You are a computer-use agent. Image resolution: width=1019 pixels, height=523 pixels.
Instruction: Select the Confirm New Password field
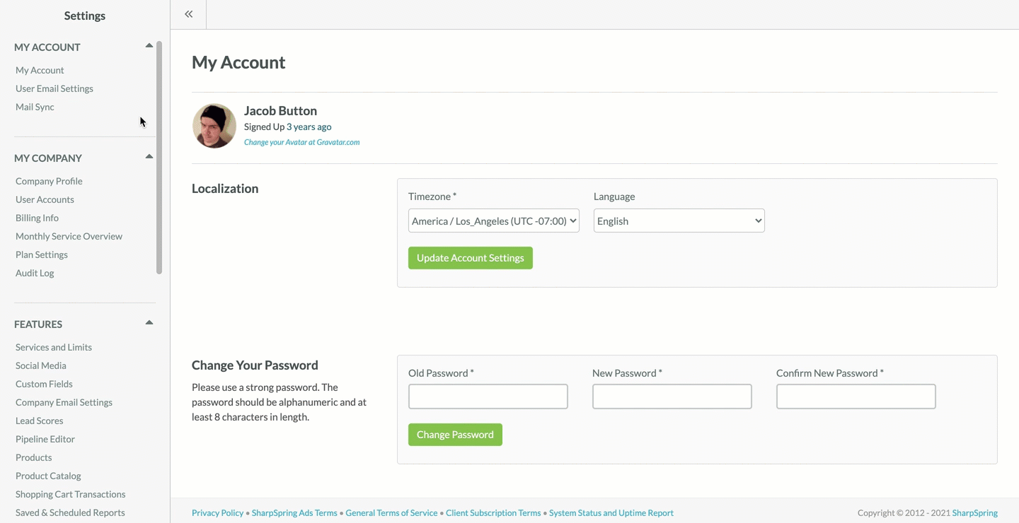856,396
